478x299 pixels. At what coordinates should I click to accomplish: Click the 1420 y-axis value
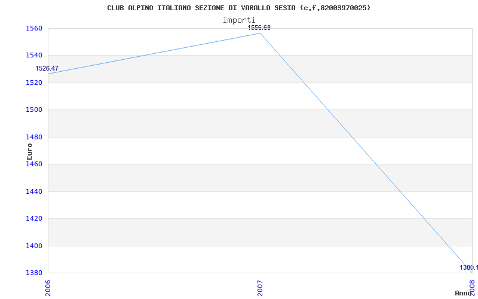(33, 218)
